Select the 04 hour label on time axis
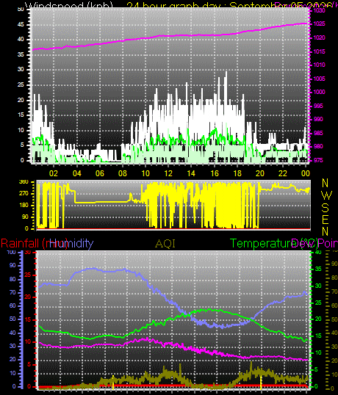338x395 pixels. point(76,173)
